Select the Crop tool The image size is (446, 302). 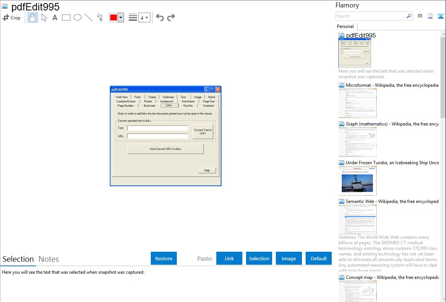click(12, 18)
